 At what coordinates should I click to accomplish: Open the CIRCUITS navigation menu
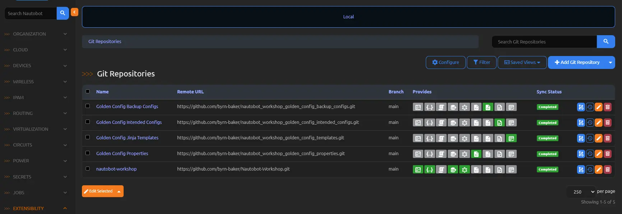pyautogui.click(x=36, y=145)
